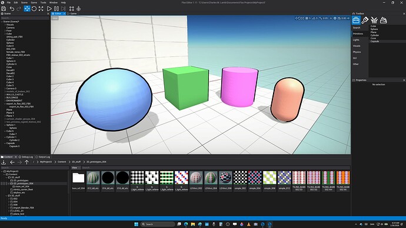Collapse the Capsule node in Scene tree
The height and width of the screenshot is (228, 406).
[x=5, y=143]
